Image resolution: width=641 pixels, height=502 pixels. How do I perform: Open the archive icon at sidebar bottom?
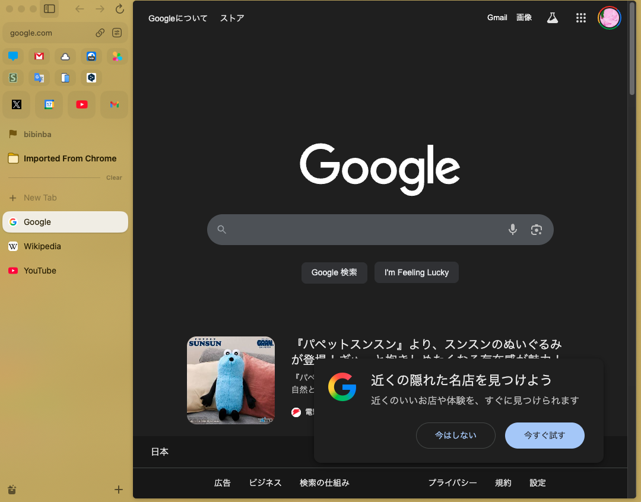(x=12, y=490)
